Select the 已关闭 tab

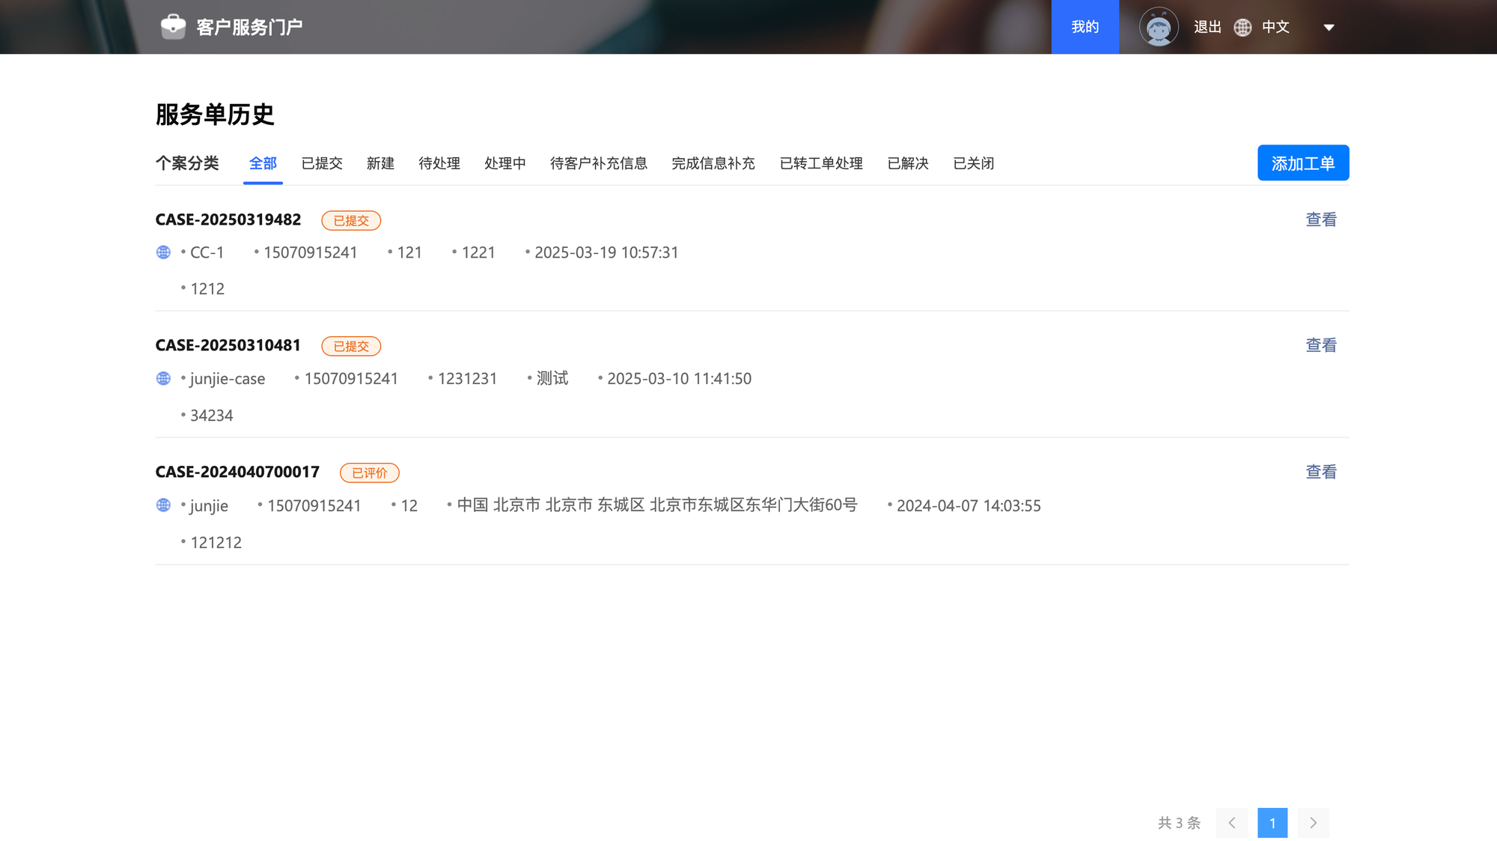(973, 163)
